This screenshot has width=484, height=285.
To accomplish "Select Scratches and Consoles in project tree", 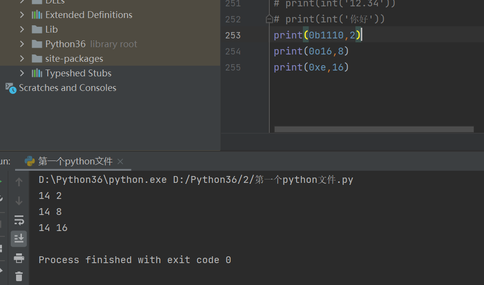I will tap(68, 88).
